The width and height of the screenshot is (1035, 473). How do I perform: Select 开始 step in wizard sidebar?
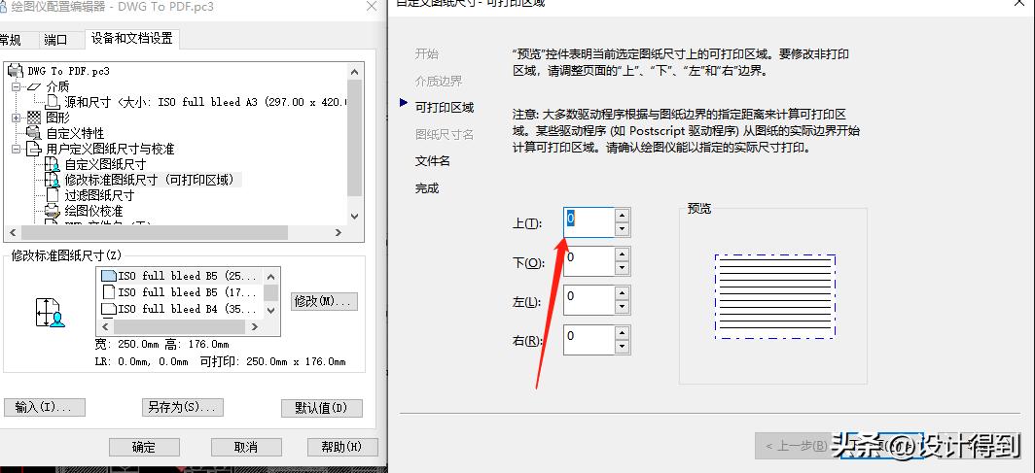(x=426, y=54)
